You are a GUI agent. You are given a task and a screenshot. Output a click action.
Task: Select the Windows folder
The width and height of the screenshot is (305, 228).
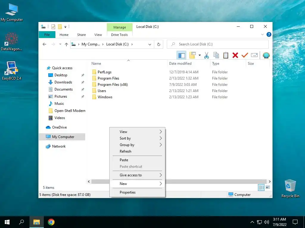105,97
